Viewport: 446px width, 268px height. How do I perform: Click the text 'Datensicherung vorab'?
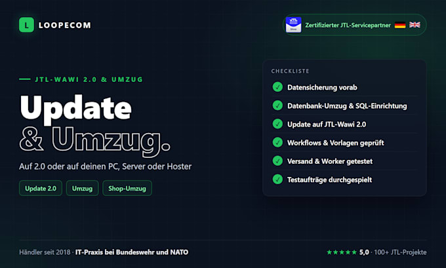point(322,87)
